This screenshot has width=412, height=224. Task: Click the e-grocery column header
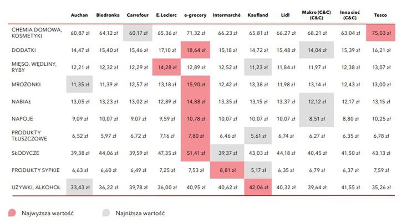pos(195,15)
